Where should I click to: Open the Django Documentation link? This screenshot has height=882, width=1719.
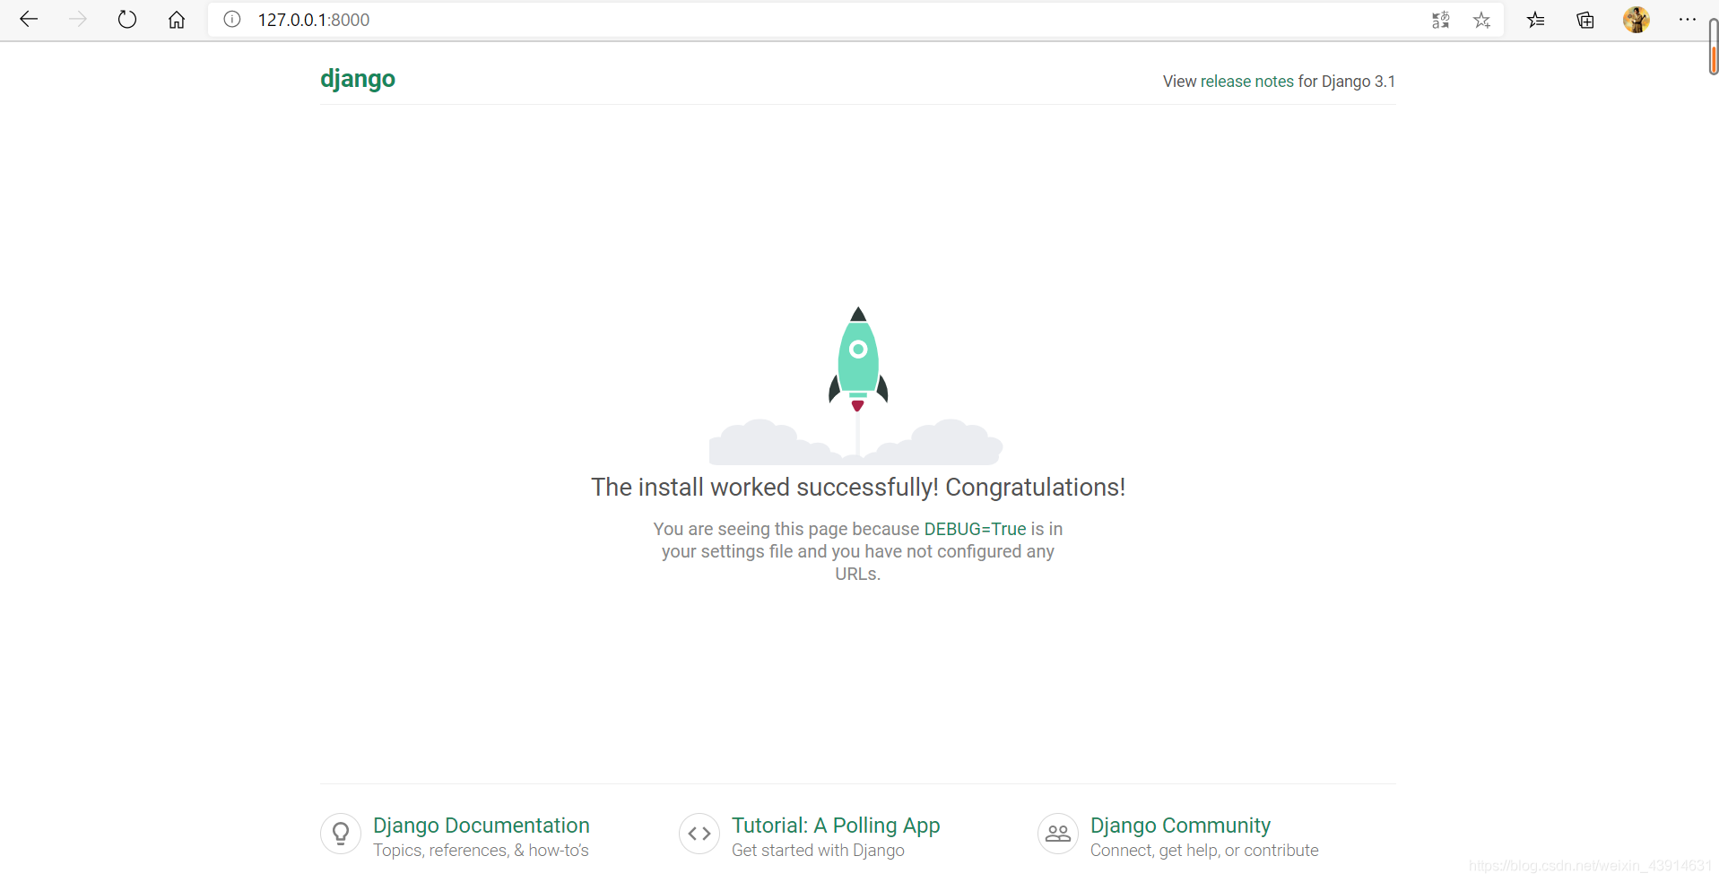click(x=482, y=826)
